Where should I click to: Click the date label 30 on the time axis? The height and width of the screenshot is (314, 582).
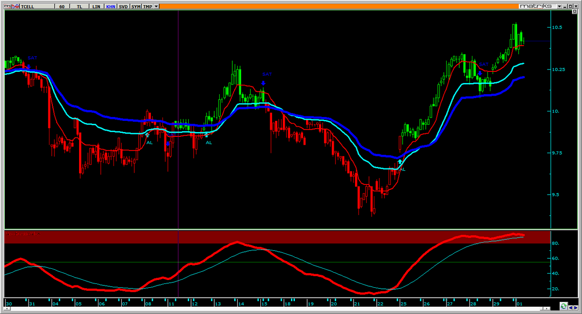click(x=9, y=304)
